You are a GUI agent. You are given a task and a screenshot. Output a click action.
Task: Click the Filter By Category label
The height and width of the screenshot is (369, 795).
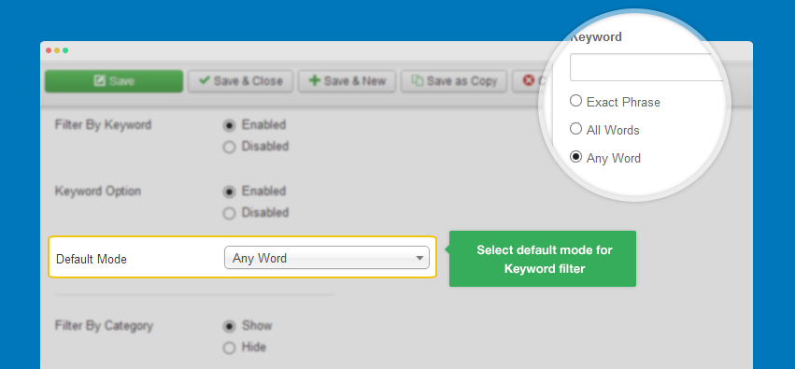(x=104, y=325)
